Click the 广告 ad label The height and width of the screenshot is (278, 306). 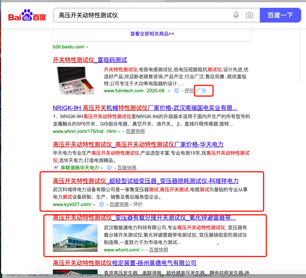tap(201, 91)
